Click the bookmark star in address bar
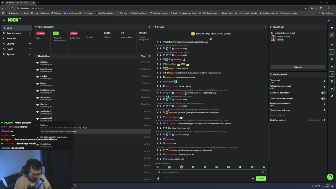Image resolution: width=336 pixels, height=189 pixels. pyautogui.click(x=305, y=8)
